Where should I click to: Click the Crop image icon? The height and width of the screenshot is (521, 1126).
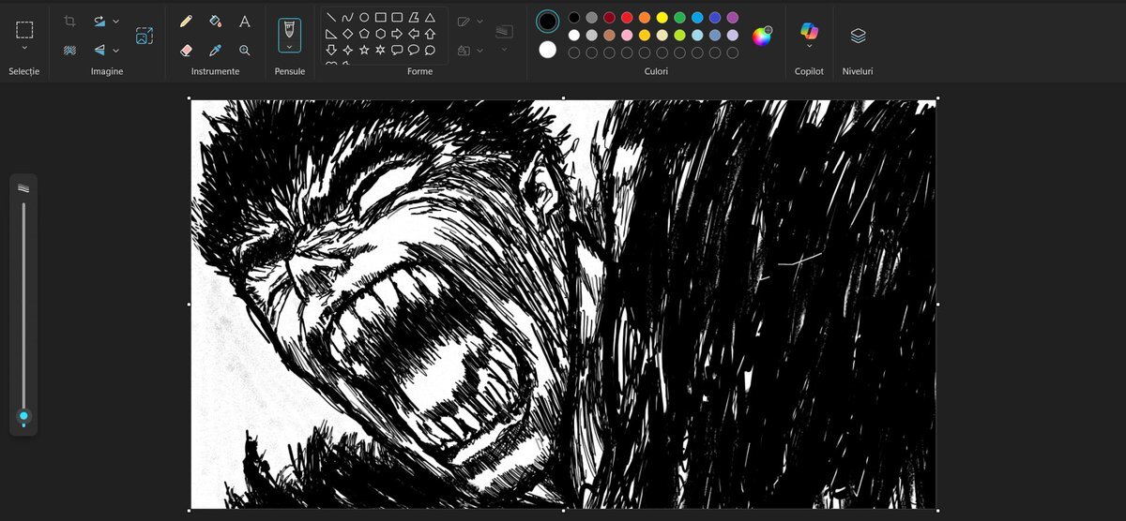coord(69,21)
